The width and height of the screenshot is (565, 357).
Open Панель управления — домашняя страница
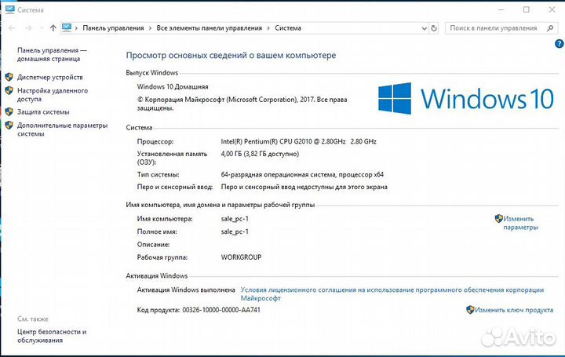[52, 54]
